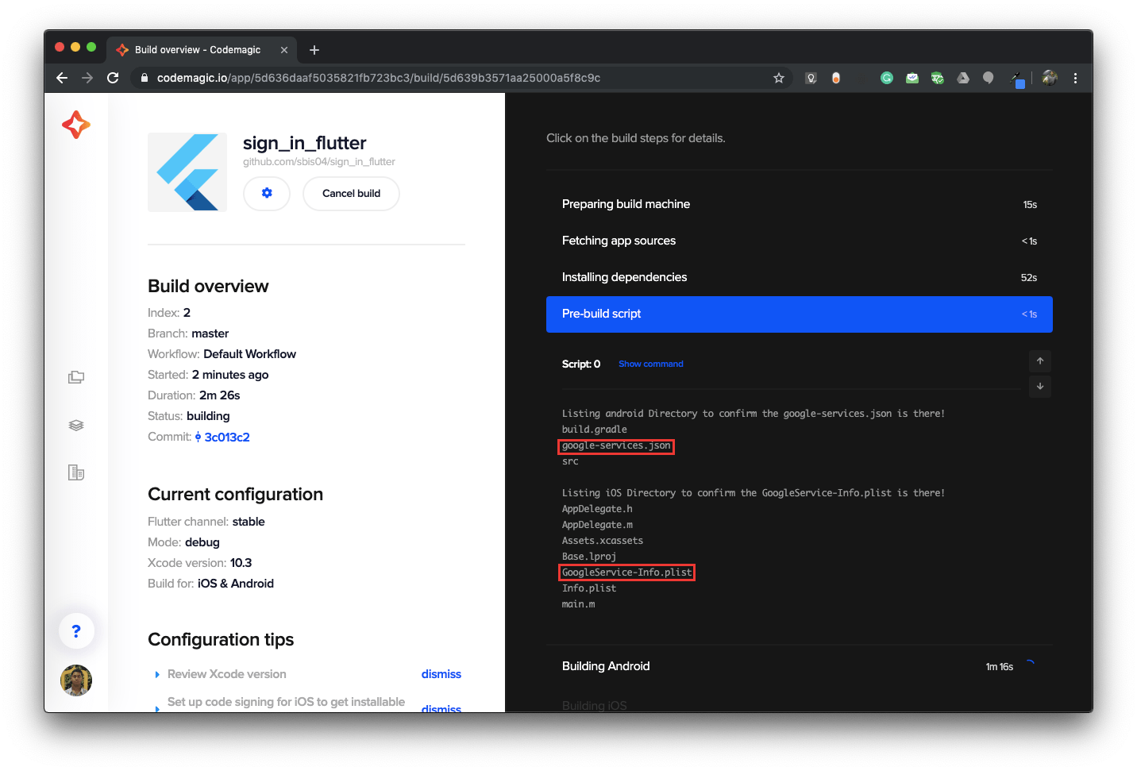Click the site lock icon in address bar

[144, 78]
